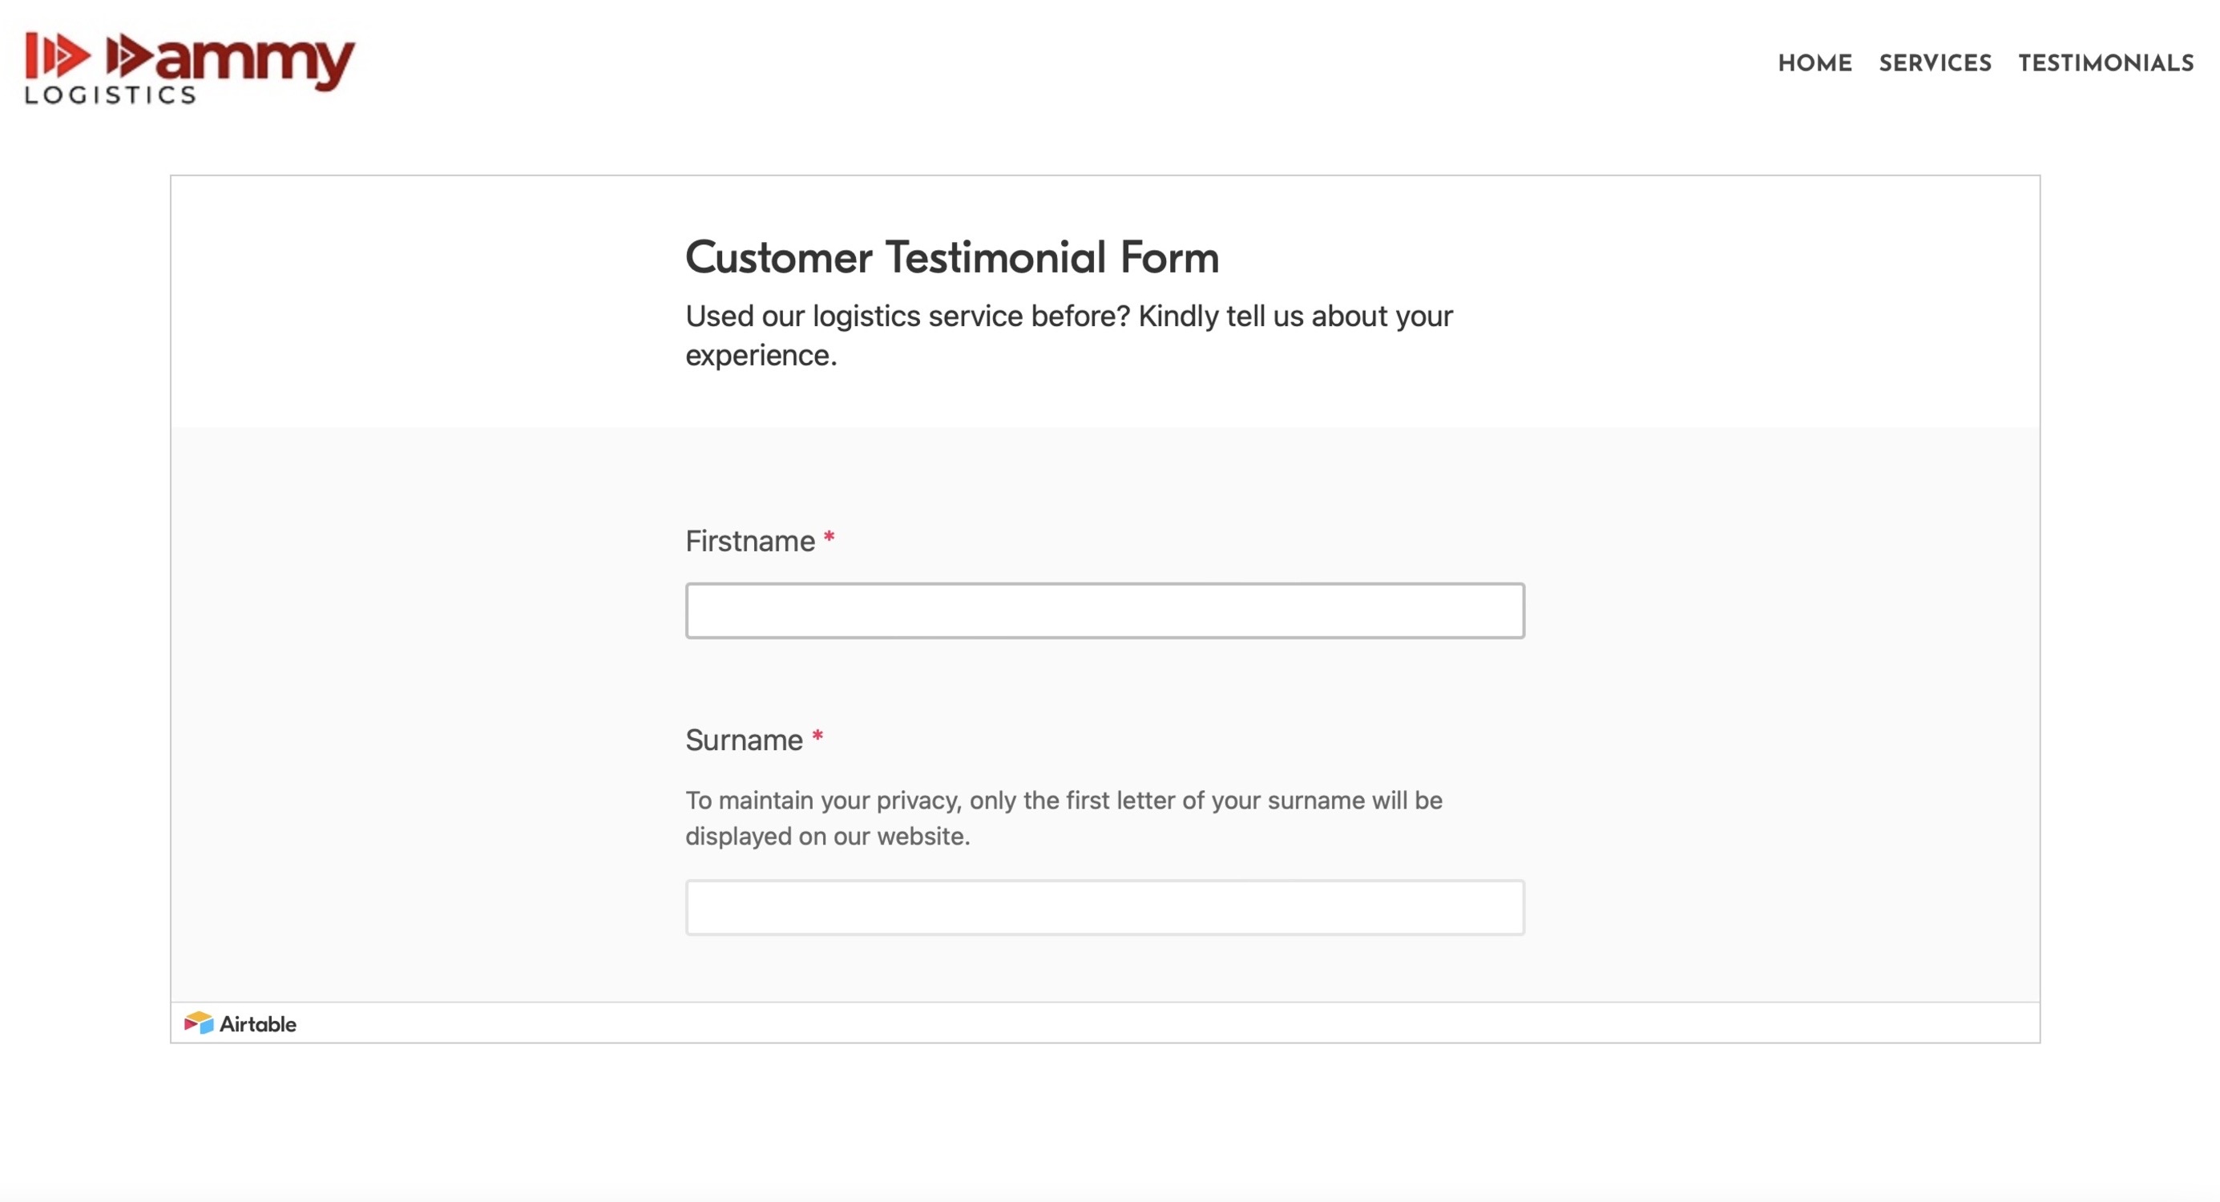Navigate to TESTIMONIALS
This screenshot has height=1202, width=2220.
point(2105,64)
